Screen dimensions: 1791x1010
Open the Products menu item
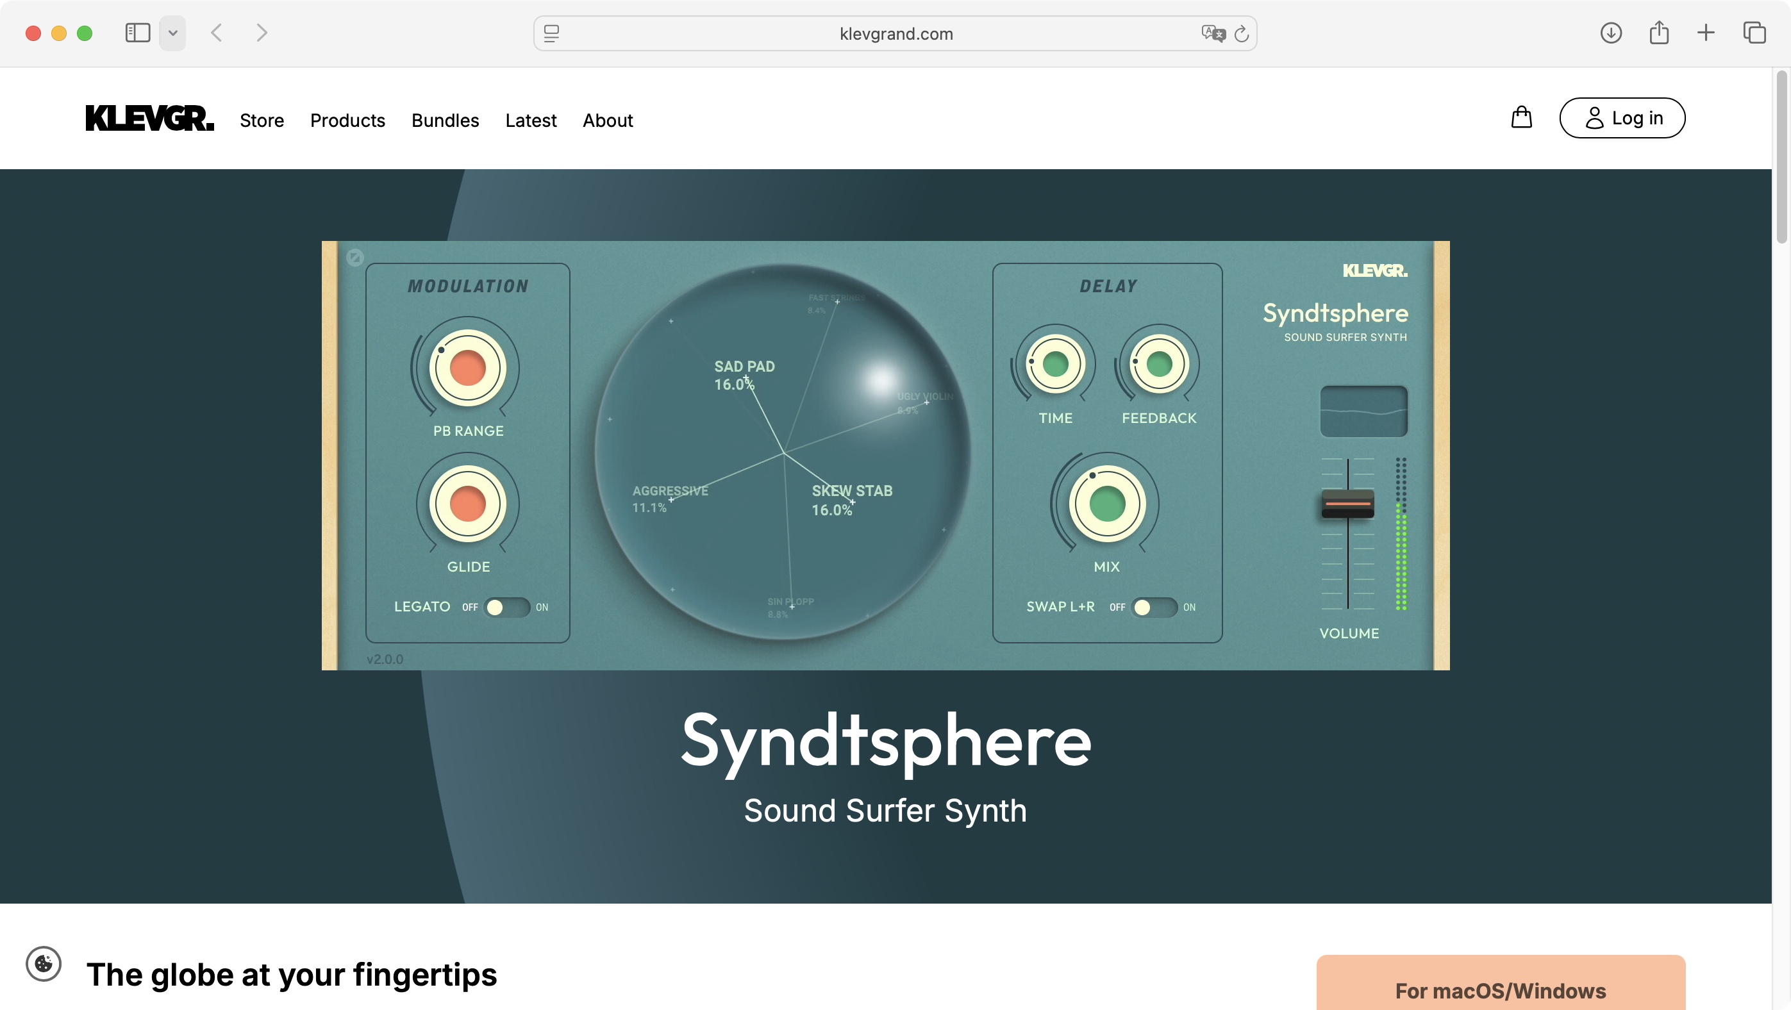coord(347,120)
